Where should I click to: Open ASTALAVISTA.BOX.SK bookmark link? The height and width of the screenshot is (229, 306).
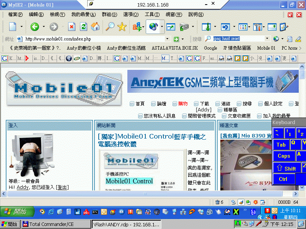tap(175, 48)
